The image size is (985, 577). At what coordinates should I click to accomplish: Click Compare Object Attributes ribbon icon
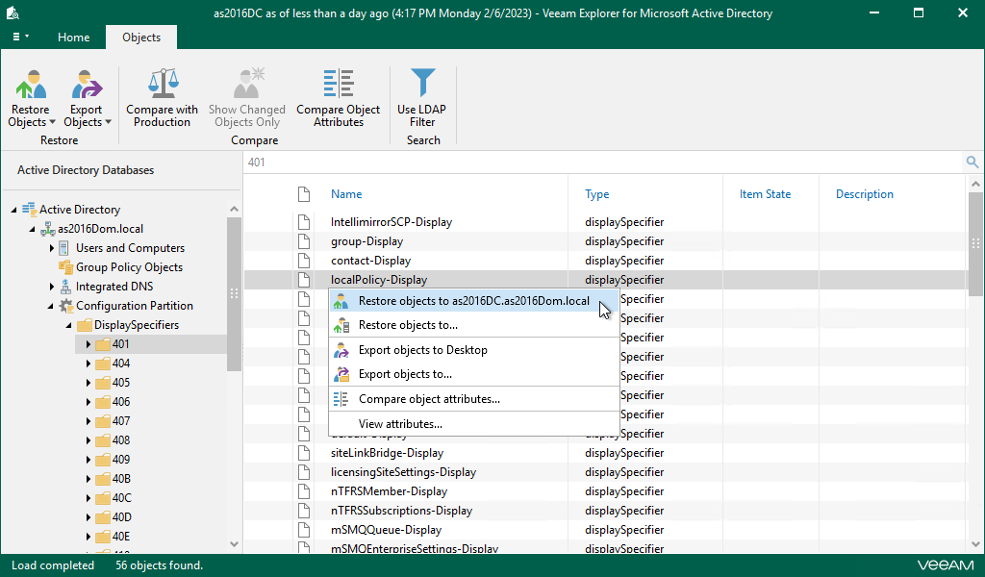tap(338, 84)
